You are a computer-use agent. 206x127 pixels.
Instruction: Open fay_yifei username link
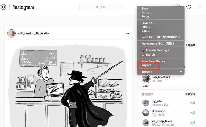[157, 101]
